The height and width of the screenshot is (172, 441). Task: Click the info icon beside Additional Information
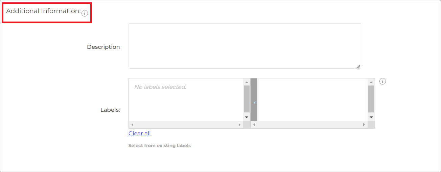click(x=85, y=13)
